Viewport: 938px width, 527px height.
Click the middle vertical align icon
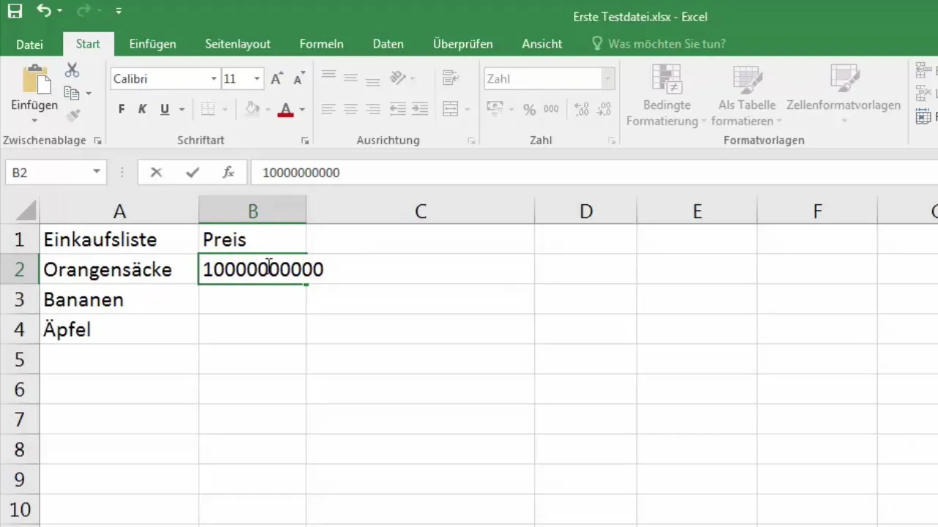(x=350, y=78)
